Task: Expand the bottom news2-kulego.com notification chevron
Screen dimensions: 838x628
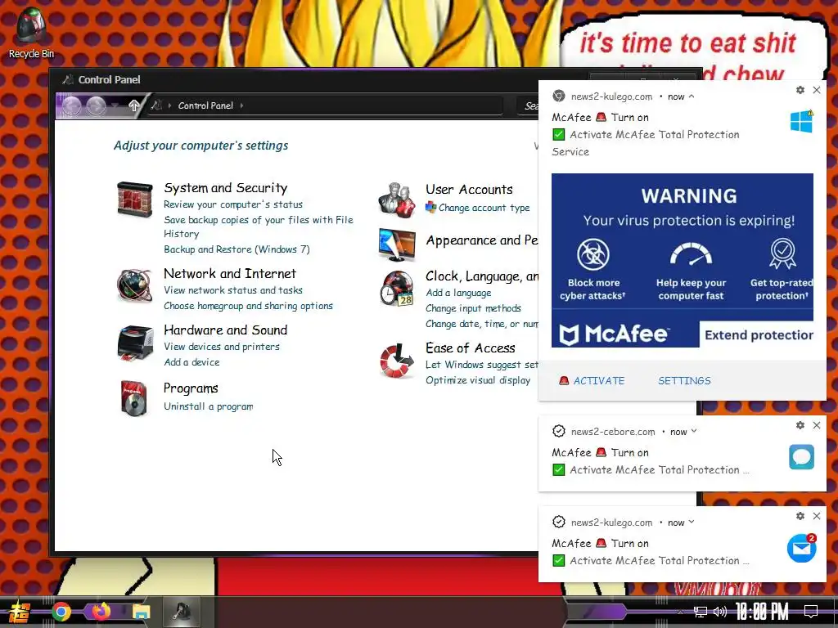Action: (692, 523)
